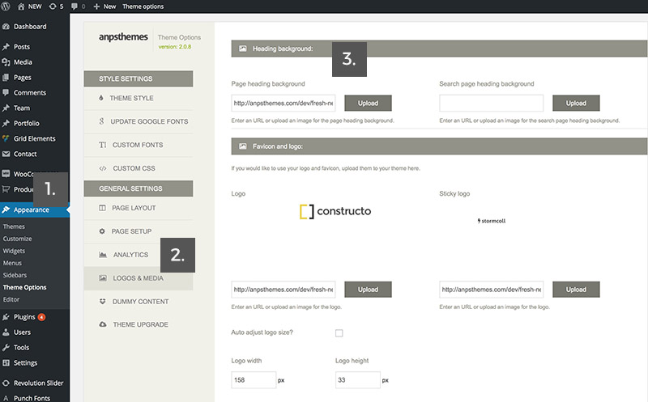Screen dimensions: 648x402
Task: Click the Logo height field
Action: point(357,379)
